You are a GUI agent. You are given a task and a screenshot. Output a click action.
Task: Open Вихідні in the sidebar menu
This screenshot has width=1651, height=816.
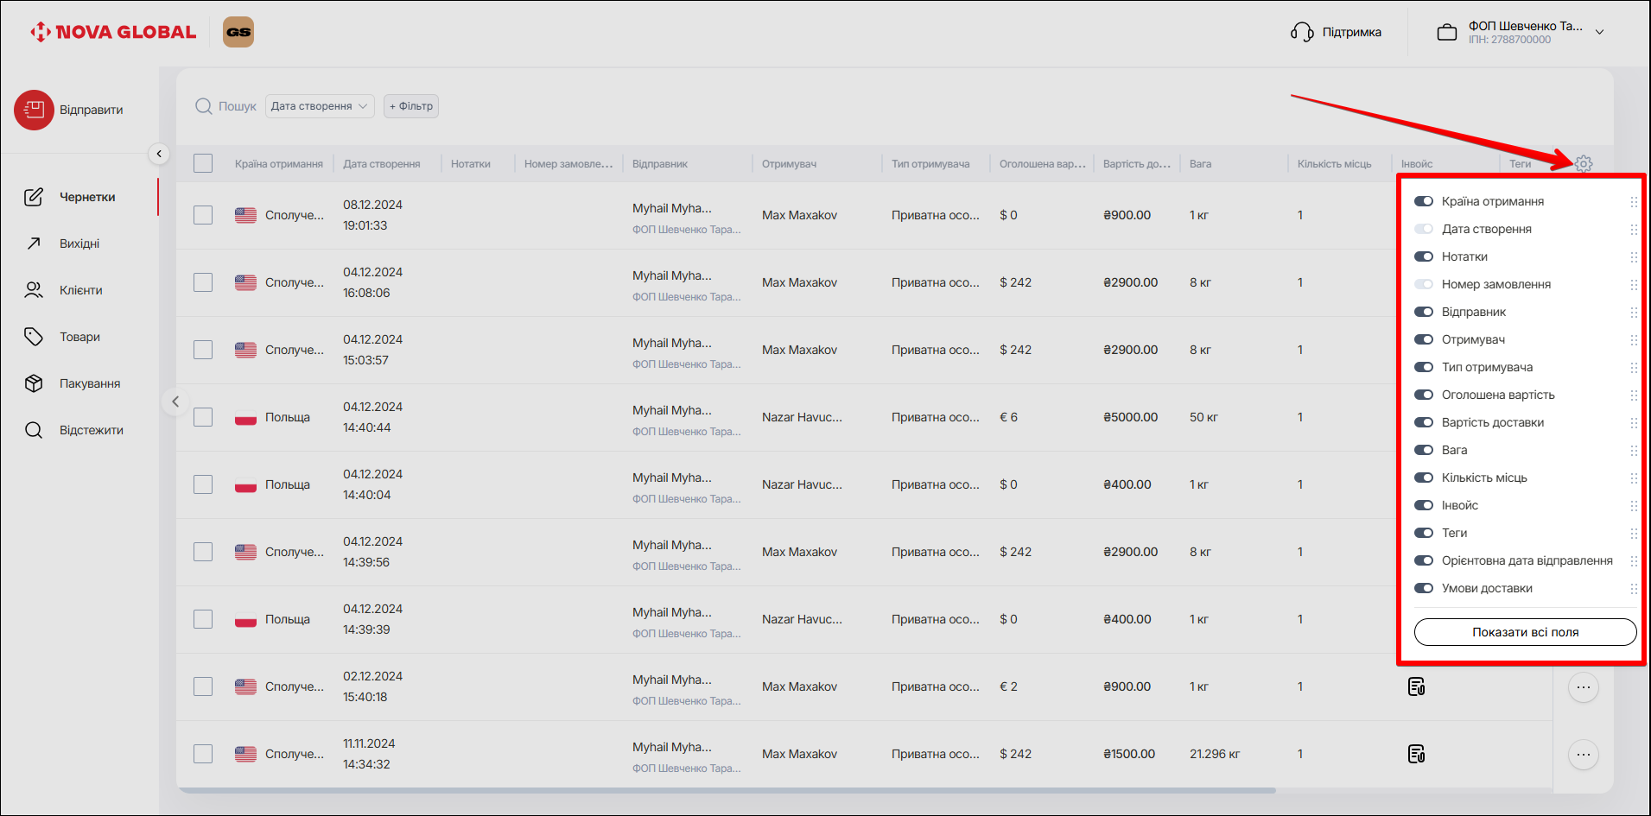tap(79, 244)
